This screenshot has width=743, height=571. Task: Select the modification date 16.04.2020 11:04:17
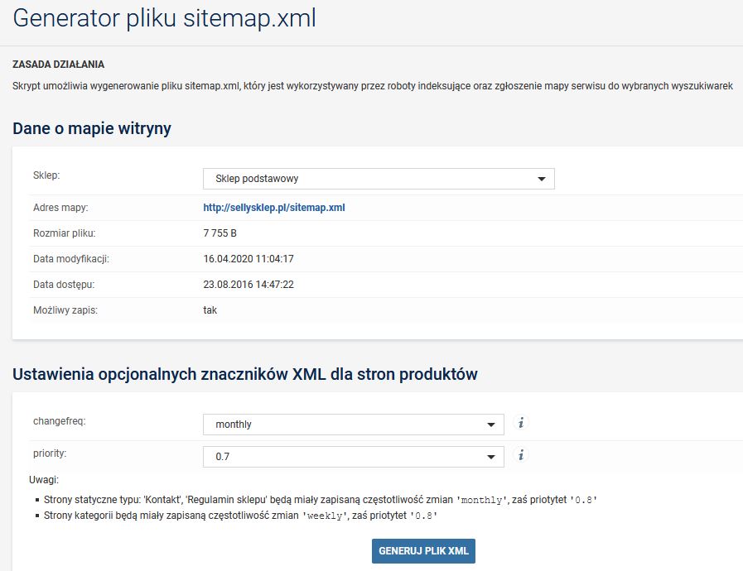point(248,259)
